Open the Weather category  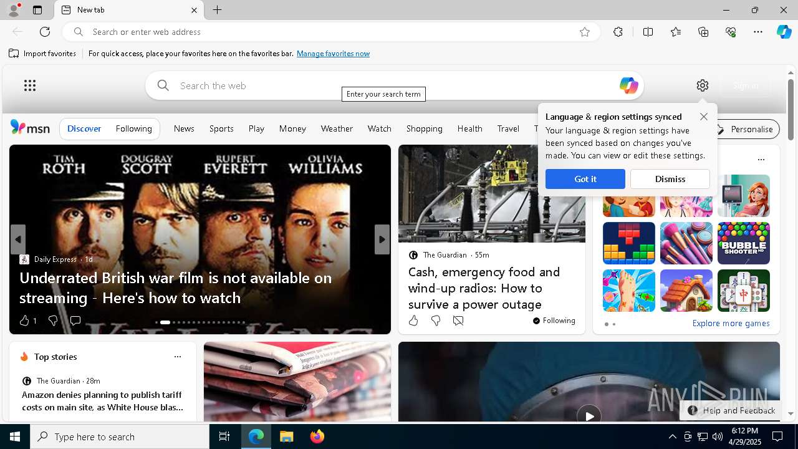coord(337,128)
